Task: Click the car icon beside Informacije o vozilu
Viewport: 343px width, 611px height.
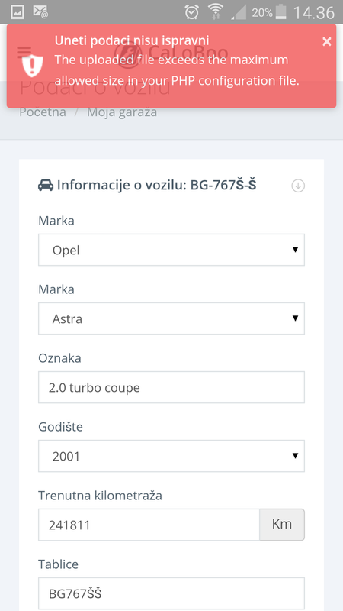Action: pyautogui.click(x=46, y=185)
